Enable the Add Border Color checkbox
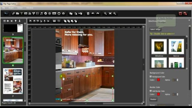This screenshot has width=192, height=108. [151, 91]
